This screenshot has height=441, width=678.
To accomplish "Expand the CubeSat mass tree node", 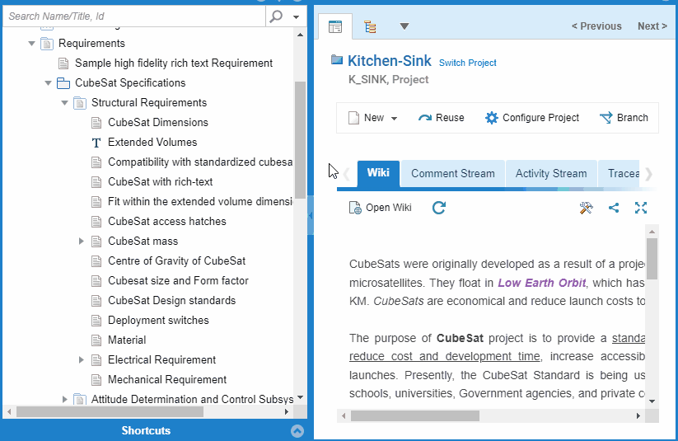I will 82,241.
